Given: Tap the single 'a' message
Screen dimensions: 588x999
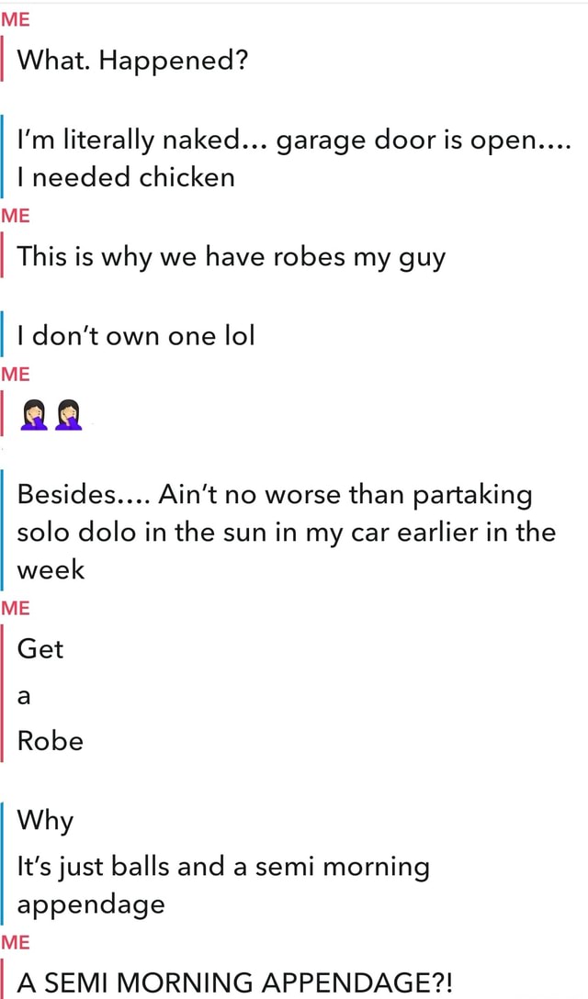Looking at the screenshot, I should (24, 698).
